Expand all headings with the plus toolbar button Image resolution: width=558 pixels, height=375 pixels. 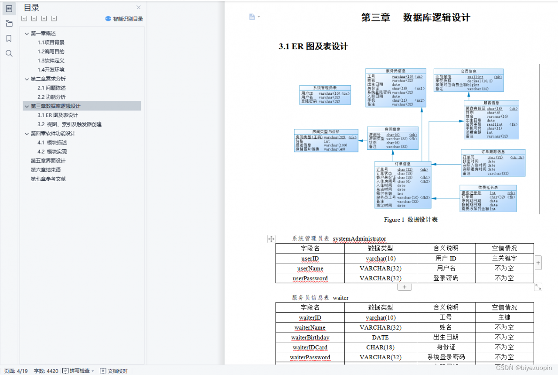pos(44,18)
